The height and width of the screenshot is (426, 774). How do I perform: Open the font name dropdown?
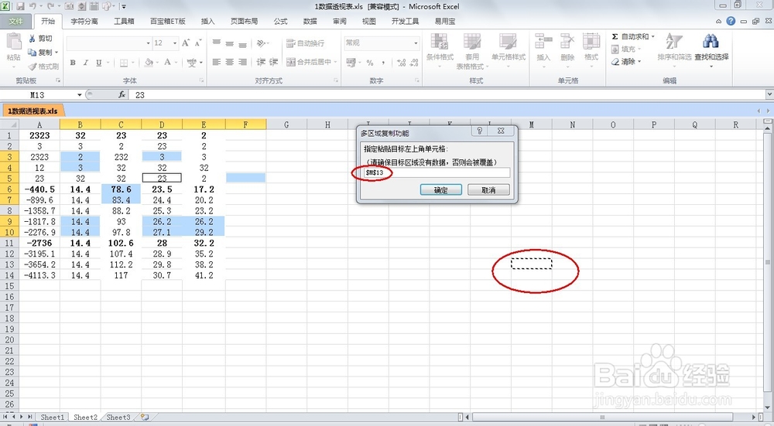pos(148,43)
